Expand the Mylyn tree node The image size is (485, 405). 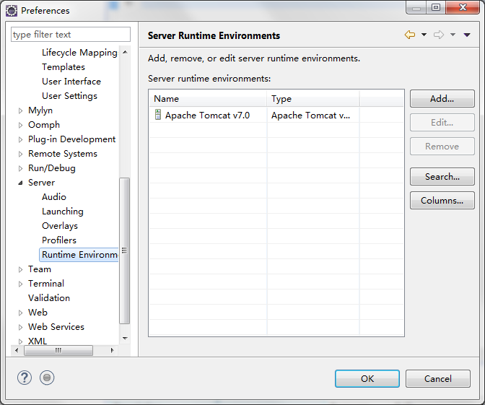pyautogui.click(x=20, y=110)
